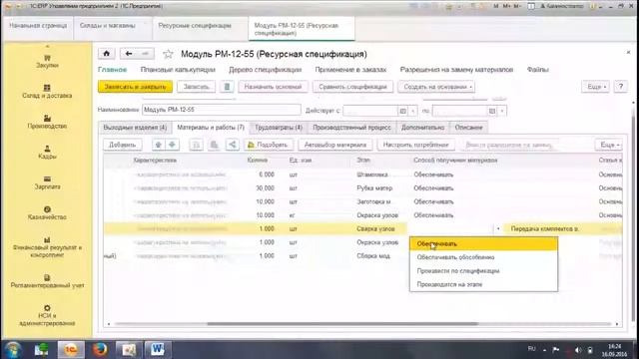639x359 pixels.
Task: Click the Добавить button
Action: (x=122, y=145)
